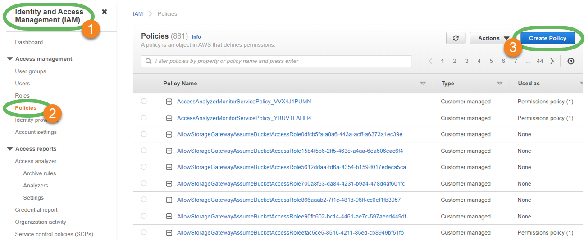Go to page 3 of policies
The height and width of the screenshot is (240, 584).
click(x=467, y=61)
